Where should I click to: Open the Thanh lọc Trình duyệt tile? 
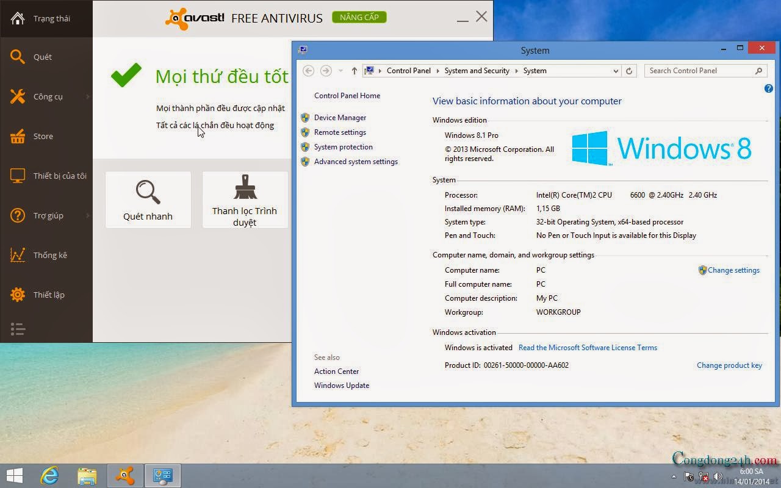[245, 199]
